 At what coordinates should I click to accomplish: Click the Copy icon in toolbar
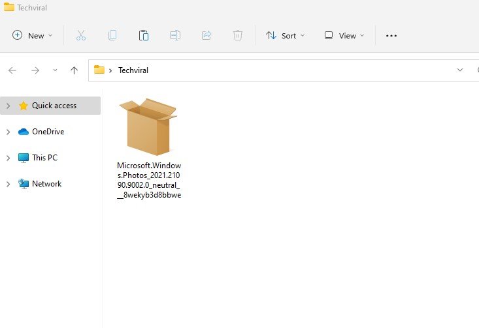pos(112,36)
